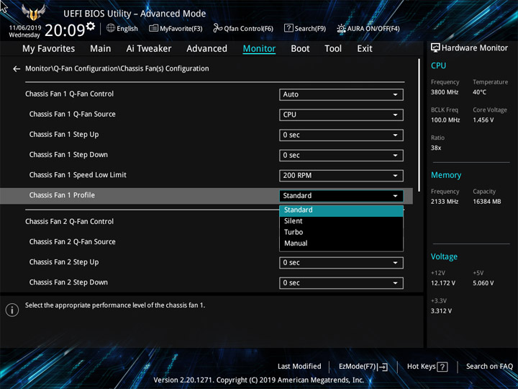Image resolution: width=518 pixels, height=389 pixels.
Task: Click the Chassis Fan 2 Q-Fan Control label
Action: click(x=69, y=222)
